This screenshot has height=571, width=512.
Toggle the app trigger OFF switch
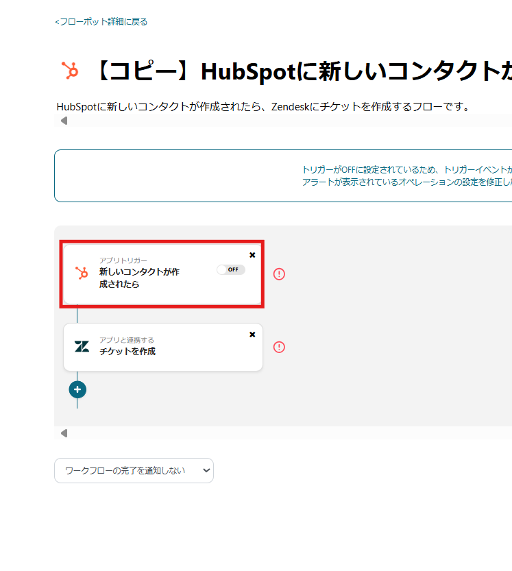[231, 270]
